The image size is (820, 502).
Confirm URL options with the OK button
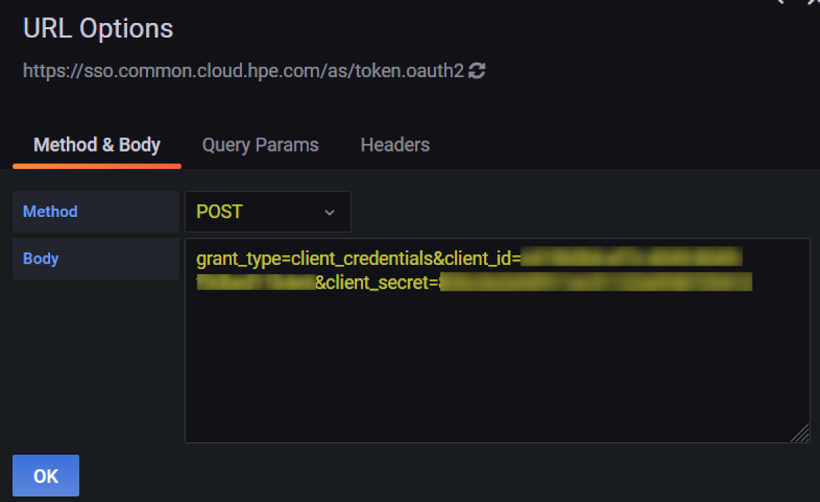point(45,476)
